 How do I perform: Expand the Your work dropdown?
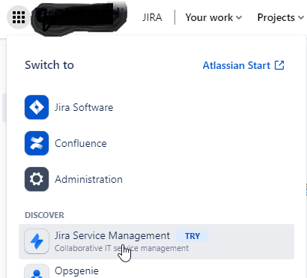pyautogui.click(x=213, y=17)
